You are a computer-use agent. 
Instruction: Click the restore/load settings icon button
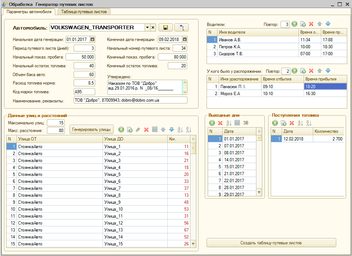pos(181,27)
